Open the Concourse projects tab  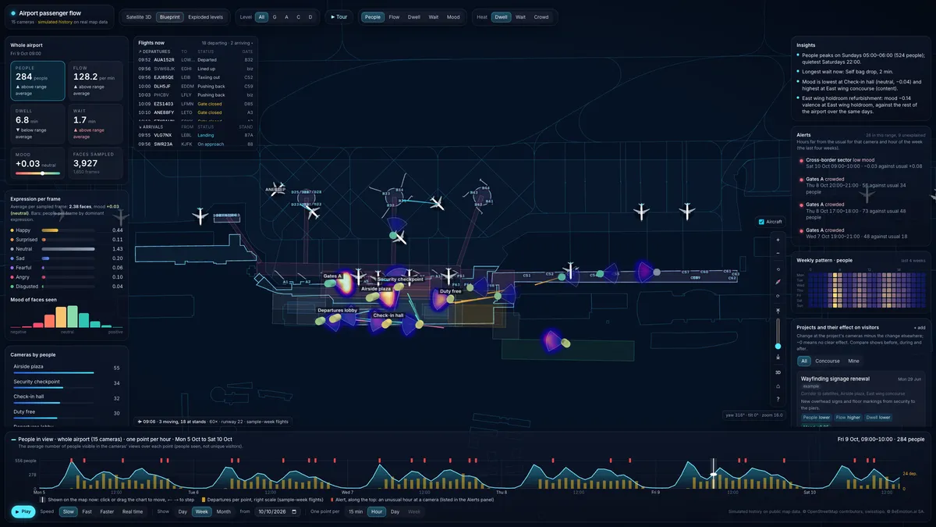click(x=828, y=361)
